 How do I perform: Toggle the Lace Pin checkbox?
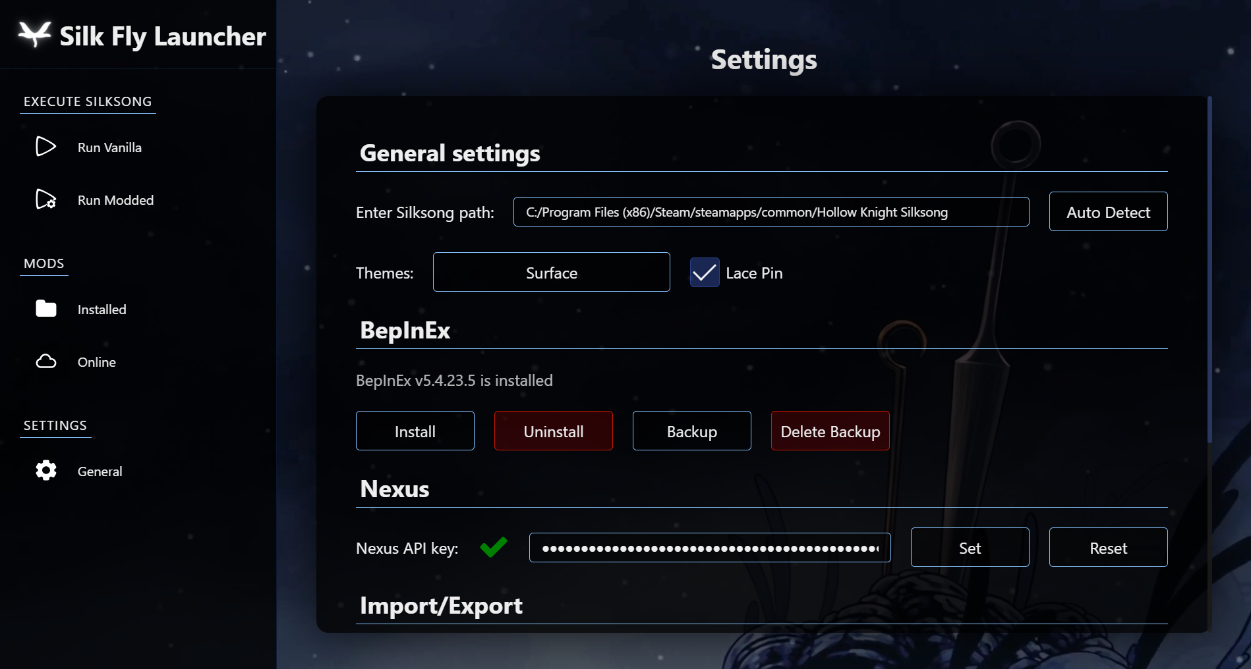[x=705, y=273]
